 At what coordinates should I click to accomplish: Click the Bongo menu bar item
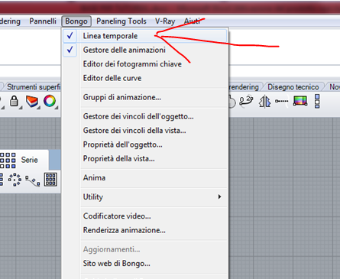coord(76,21)
